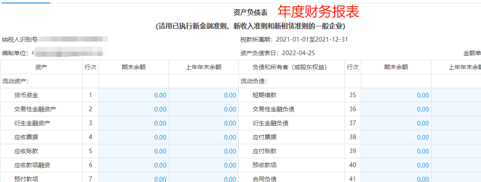Click the 衍生金融负债 row label
The image size is (481, 182).
(270, 123)
